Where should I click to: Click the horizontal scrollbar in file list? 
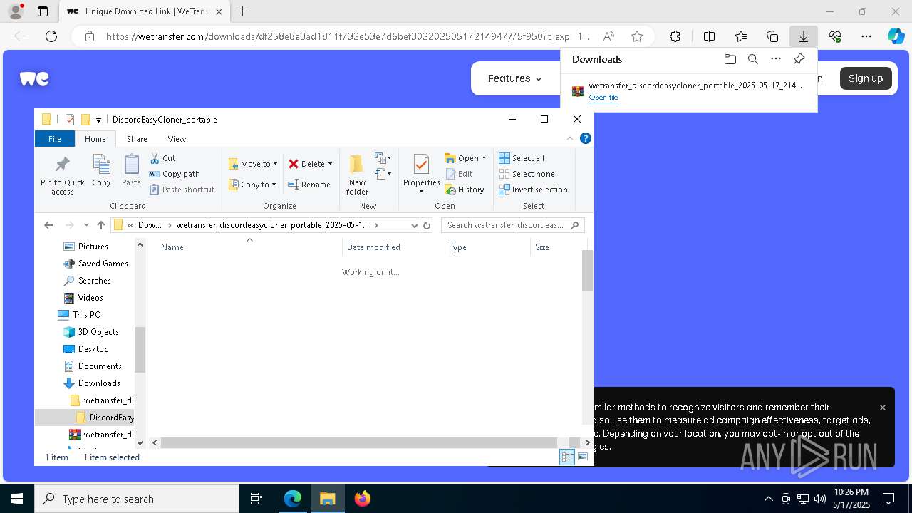pyautogui.click(x=358, y=442)
